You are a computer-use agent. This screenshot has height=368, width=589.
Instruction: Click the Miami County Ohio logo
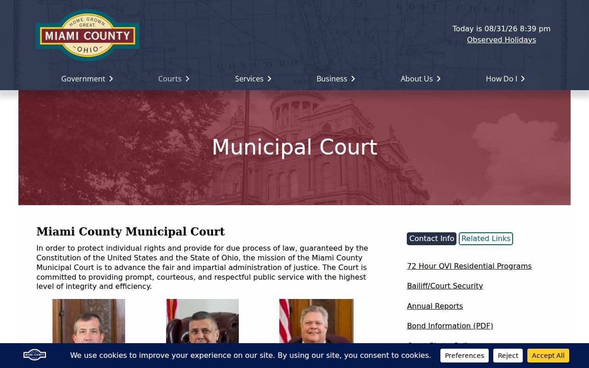coord(87,35)
